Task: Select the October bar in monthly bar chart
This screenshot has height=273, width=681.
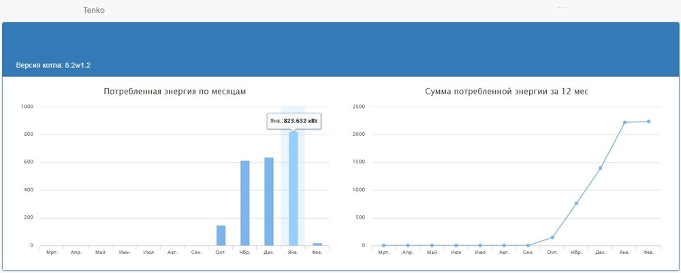Action: click(221, 236)
